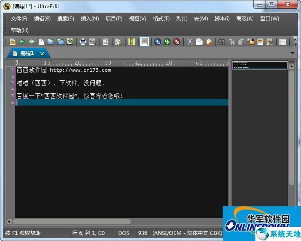The width and height of the screenshot is (301, 241).
Task: Open the 高级(A) menu
Action: coord(245,19)
